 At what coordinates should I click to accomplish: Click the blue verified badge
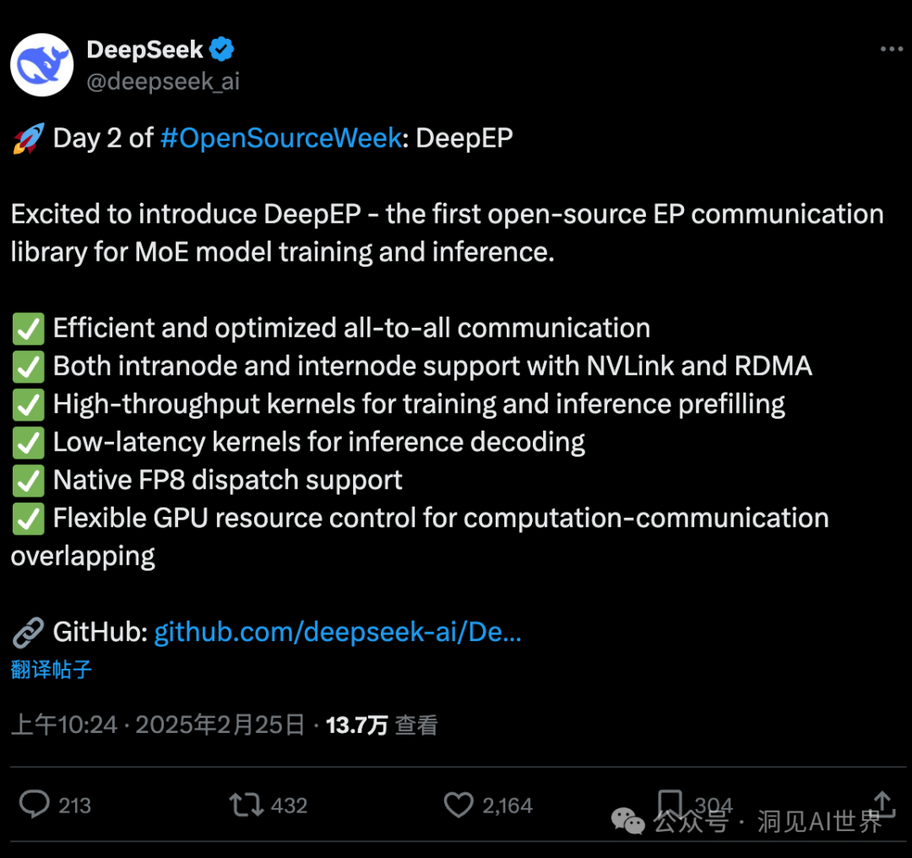(221, 50)
